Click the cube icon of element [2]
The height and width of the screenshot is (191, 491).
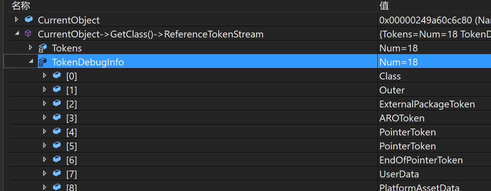click(x=57, y=103)
